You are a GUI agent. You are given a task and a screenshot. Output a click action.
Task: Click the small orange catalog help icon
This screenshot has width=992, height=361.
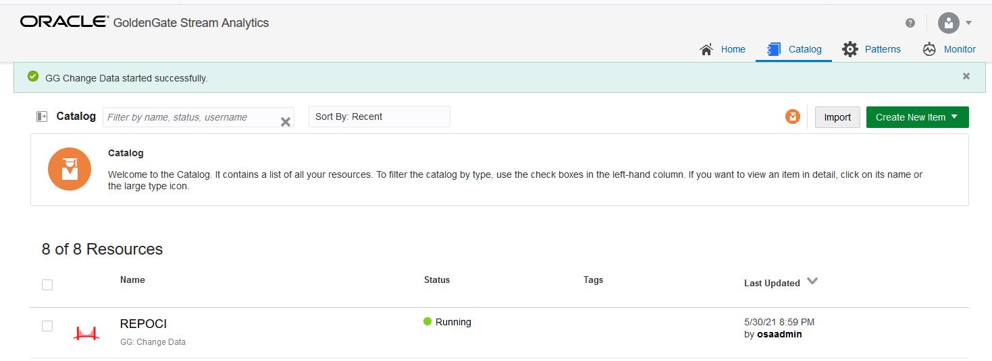click(x=792, y=117)
